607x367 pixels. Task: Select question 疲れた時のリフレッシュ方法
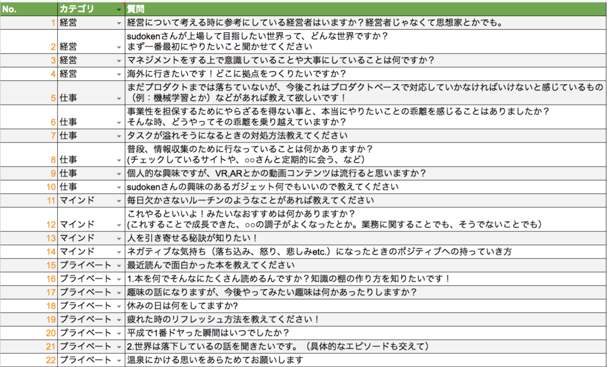tap(366, 319)
